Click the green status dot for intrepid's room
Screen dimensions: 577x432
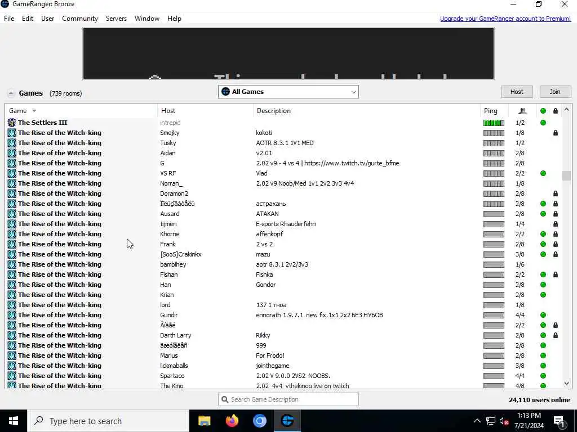pos(543,123)
